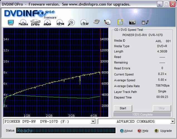Minimize the DVDINFOPro window
Image resolution: width=177 pixels, height=139 pixels.
tap(159, 4)
